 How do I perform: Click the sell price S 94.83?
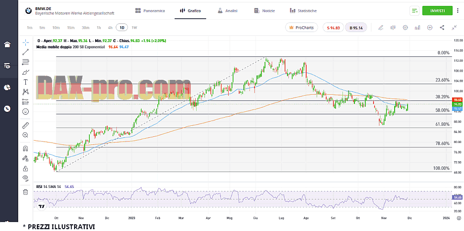333,28
